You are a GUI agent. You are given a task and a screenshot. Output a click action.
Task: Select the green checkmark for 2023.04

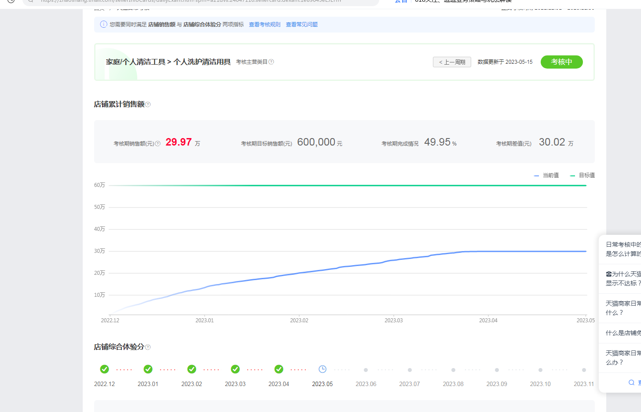279,369
